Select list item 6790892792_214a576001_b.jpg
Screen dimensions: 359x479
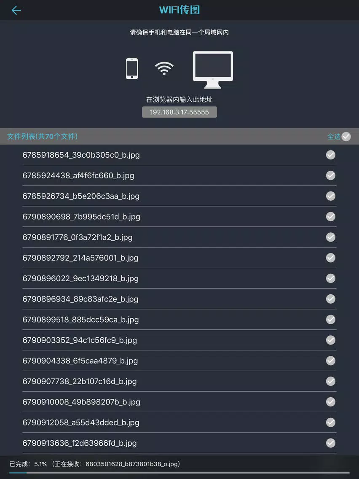(179, 258)
